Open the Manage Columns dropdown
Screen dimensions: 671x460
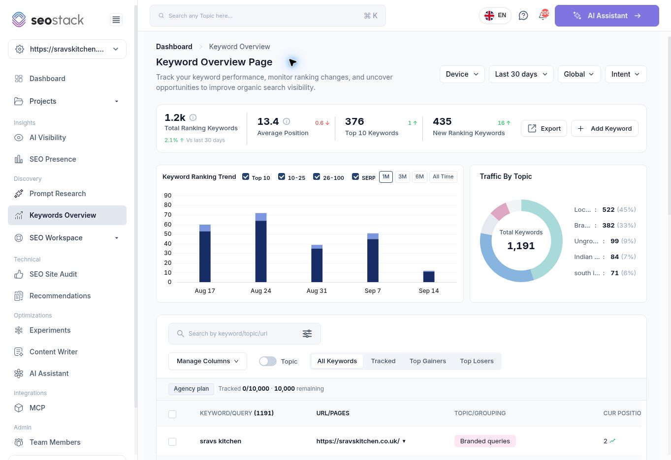pyautogui.click(x=208, y=361)
